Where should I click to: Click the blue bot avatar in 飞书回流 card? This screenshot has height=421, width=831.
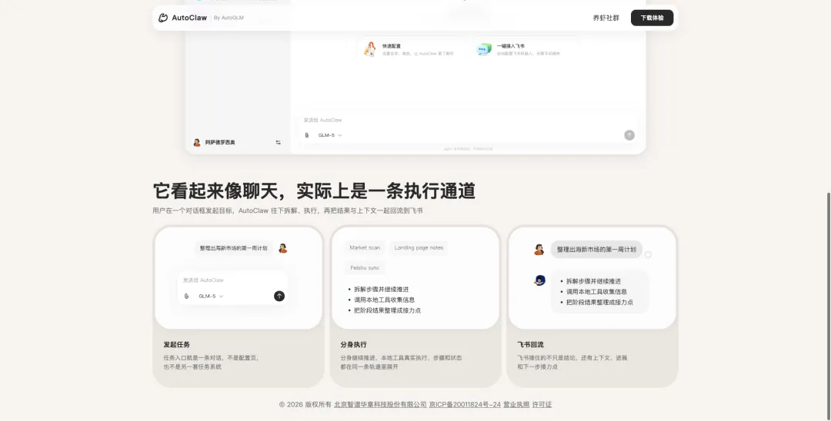[539, 280]
